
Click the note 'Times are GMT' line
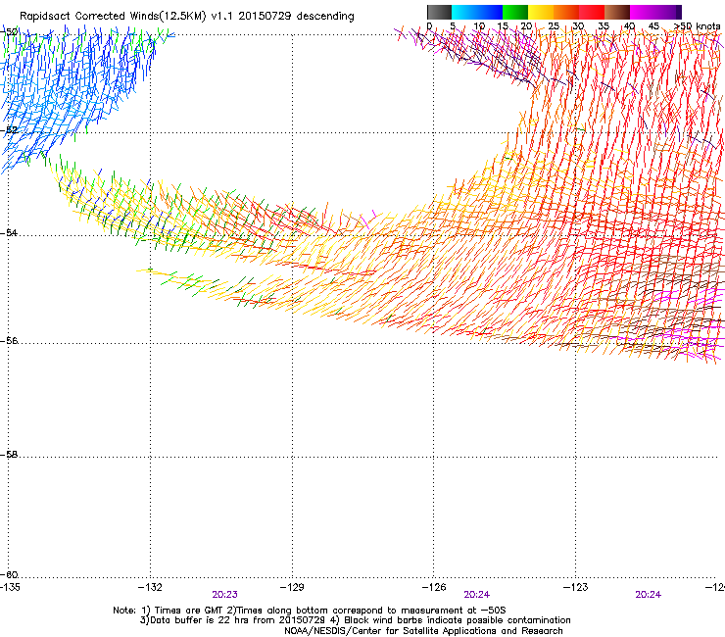point(310,611)
